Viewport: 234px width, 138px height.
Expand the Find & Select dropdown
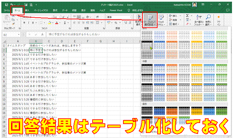click(208, 20)
